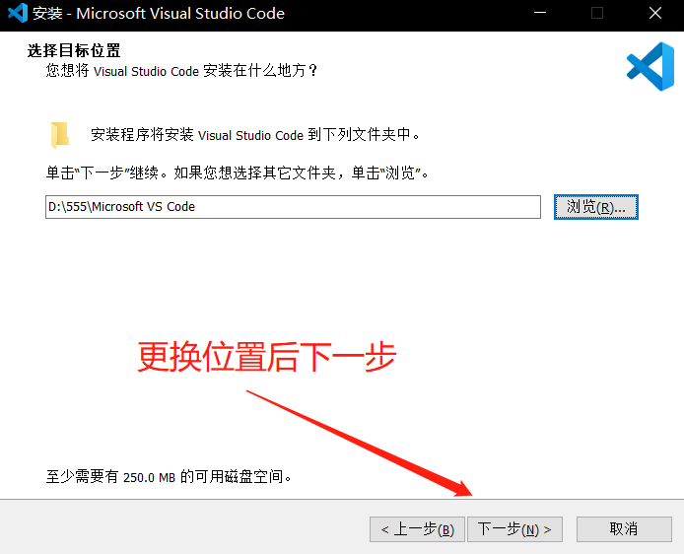Click the text 您想将 Visual Studio Code 安装在什么地方
The width and height of the screenshot is (684, 554).
click(x=182, y=71)
